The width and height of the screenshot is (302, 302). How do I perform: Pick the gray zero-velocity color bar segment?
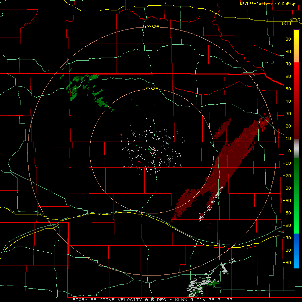point(296,149)
